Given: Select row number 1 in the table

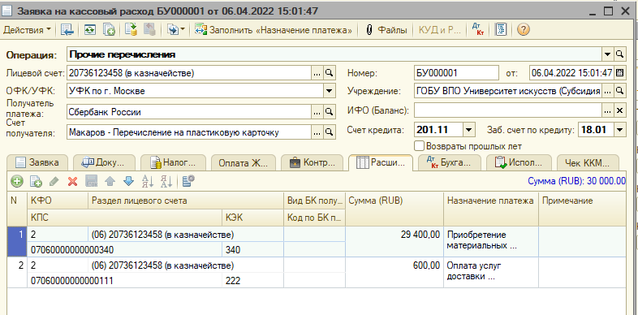Looking at the screenshot, I should 18,242.
